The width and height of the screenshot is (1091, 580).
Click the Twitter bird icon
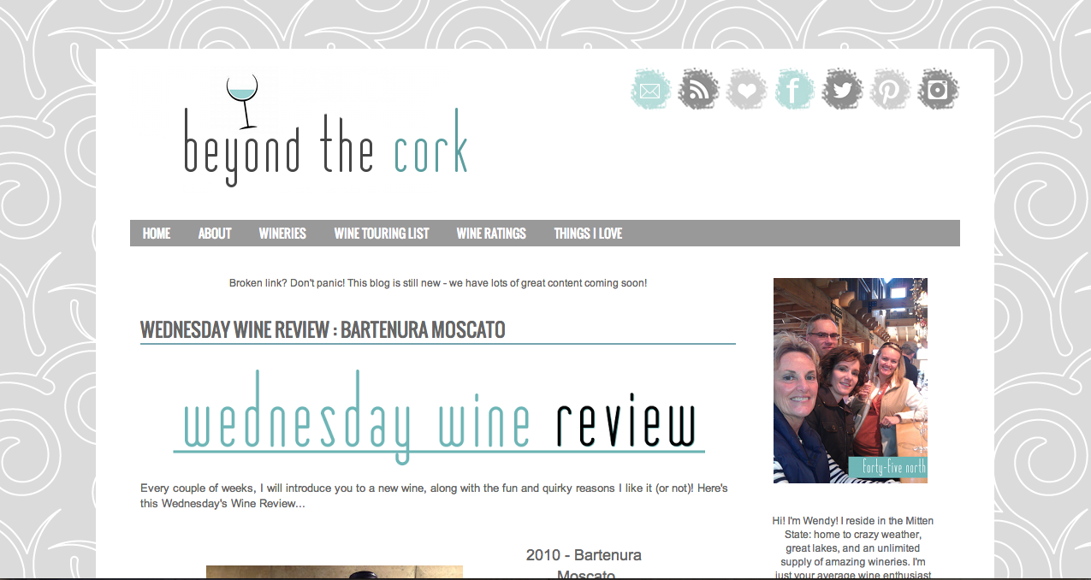point(843,89)
